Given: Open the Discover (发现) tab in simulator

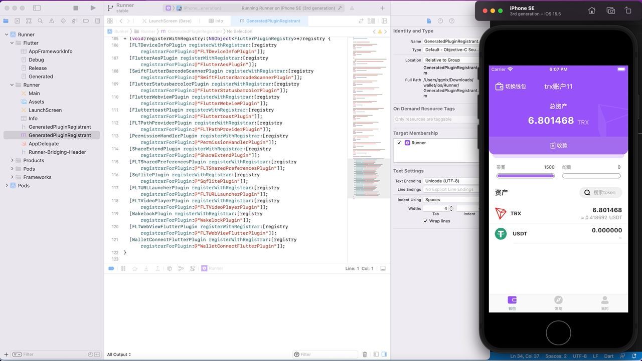Looking at the screenshot, I should (x=558, y=302).
